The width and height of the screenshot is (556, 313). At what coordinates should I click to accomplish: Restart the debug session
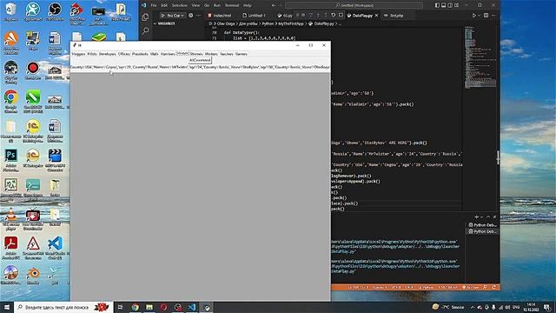point(334,16)
